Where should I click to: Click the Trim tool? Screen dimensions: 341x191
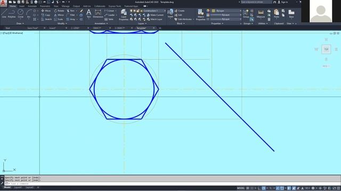(71, 11)
